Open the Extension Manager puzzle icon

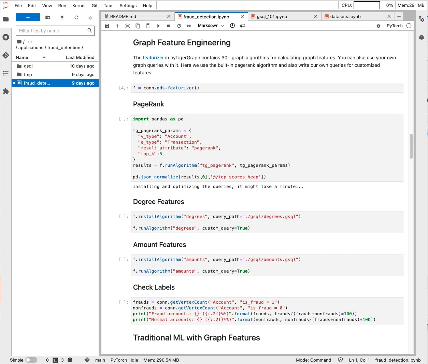6,91
